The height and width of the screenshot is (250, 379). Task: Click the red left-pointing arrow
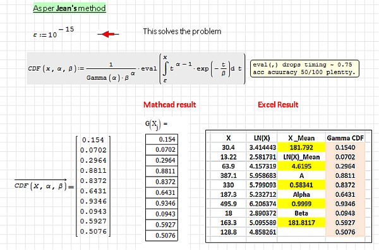pos(108,34)
